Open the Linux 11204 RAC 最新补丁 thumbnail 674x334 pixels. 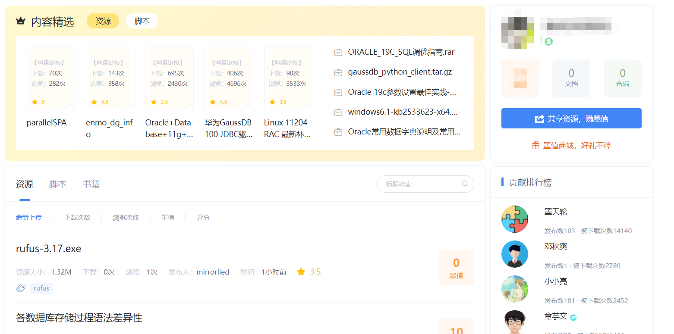point(288,79)
